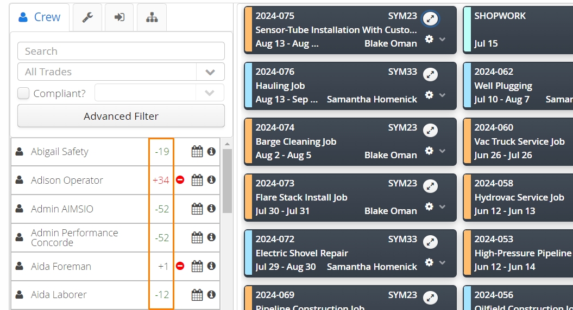Open chevron menu on job 2024-073
The image size is (573, 310).
(x=442, y=206)
